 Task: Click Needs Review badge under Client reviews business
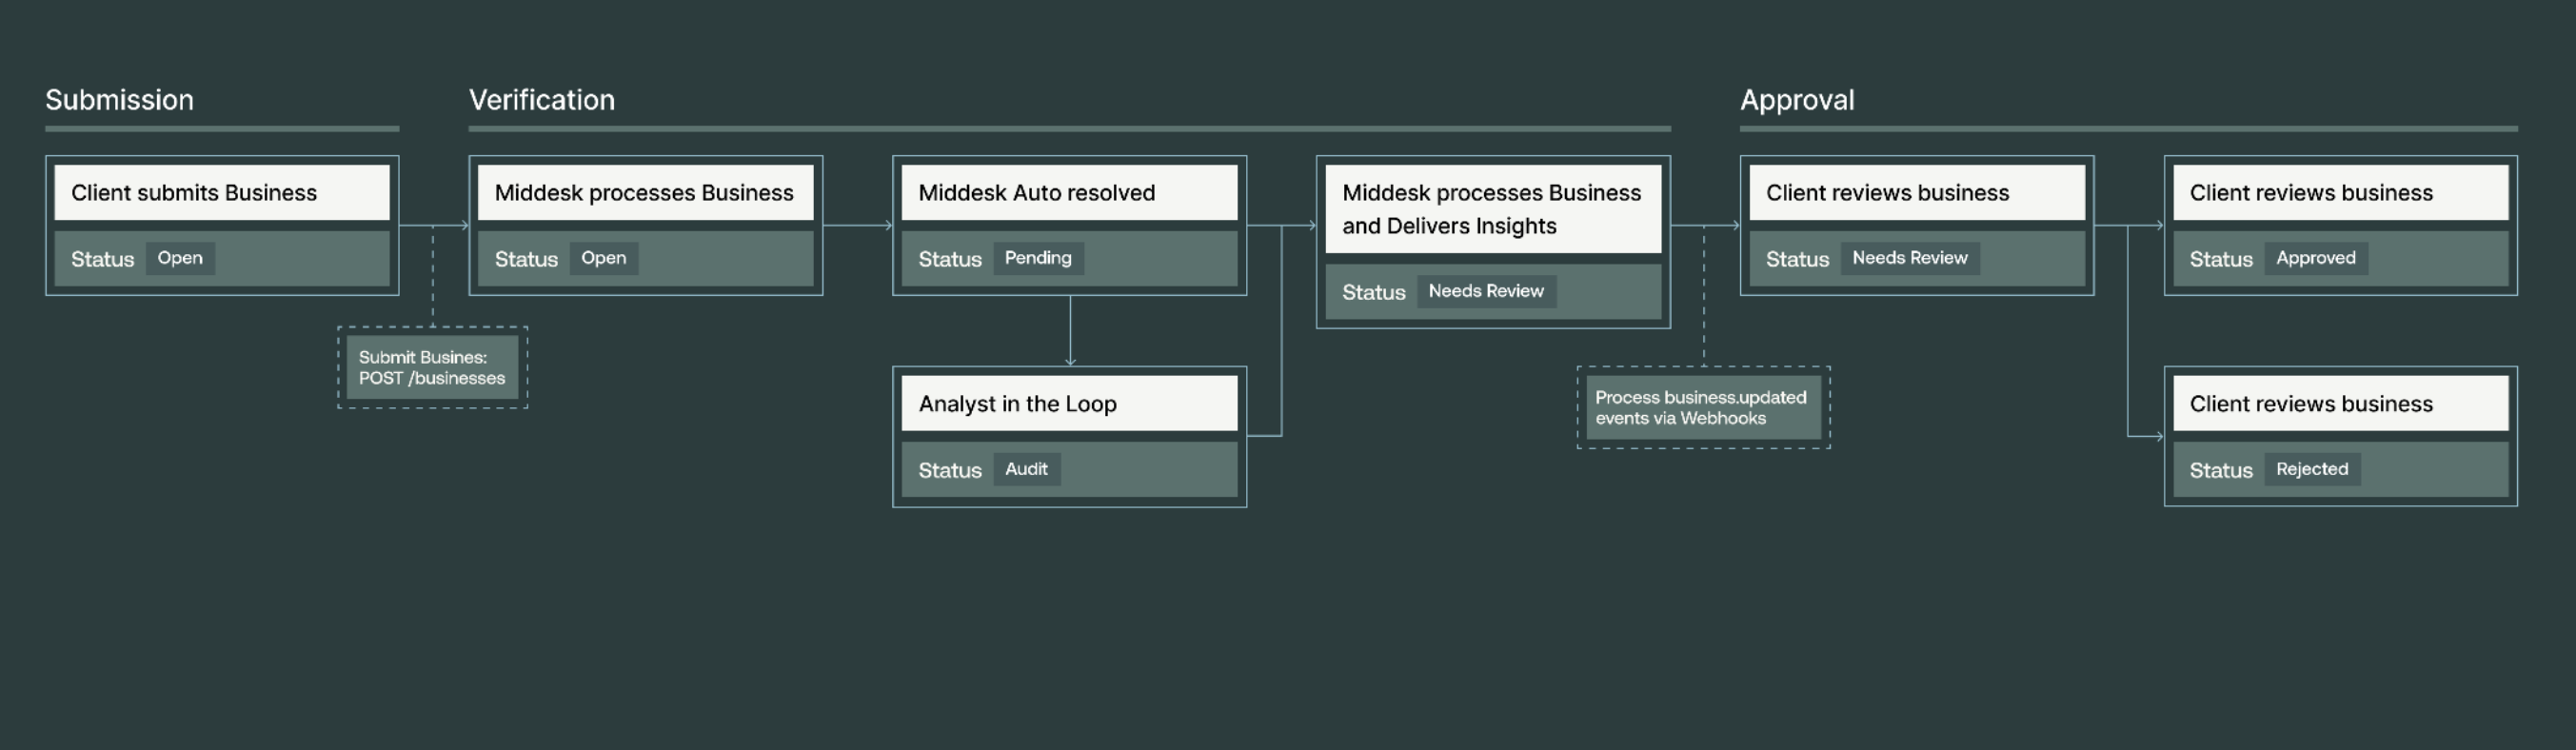(x=1909, y=258)
